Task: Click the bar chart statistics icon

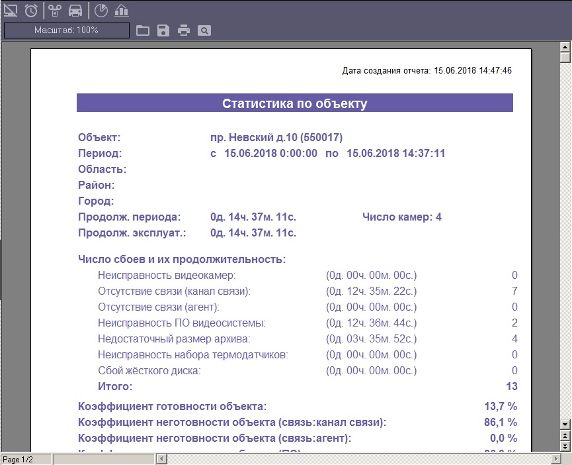Action: point(121,10)
